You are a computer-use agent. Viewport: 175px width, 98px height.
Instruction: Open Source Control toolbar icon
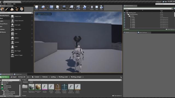(43, 8)
